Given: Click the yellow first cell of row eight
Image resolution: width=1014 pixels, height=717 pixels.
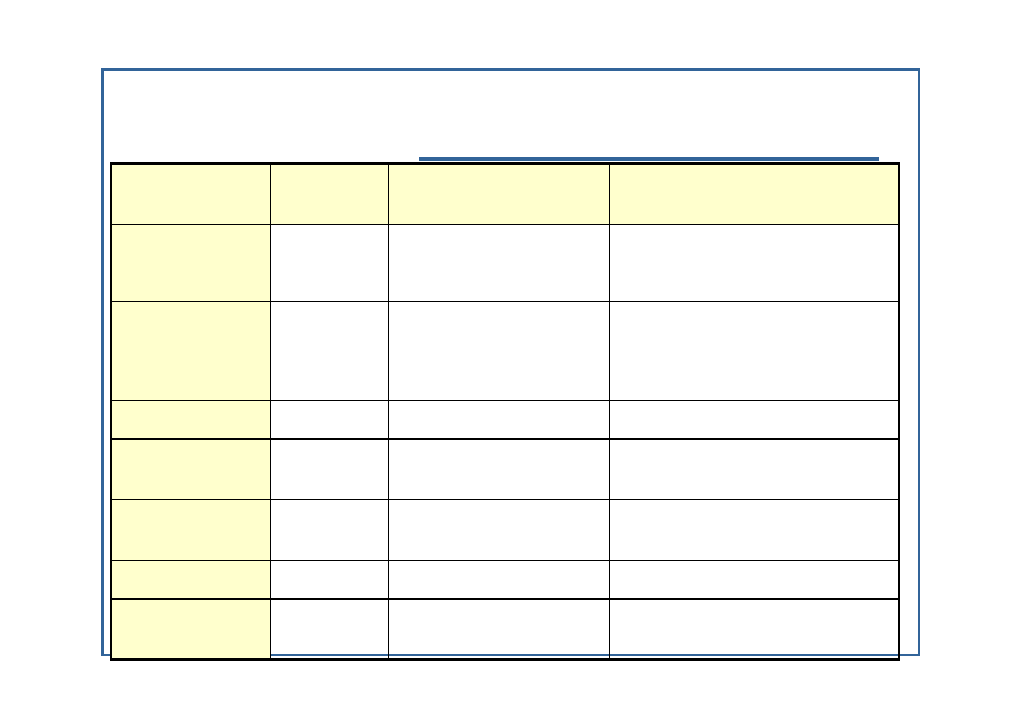Looking at the screenshot, I should [190, 530].
